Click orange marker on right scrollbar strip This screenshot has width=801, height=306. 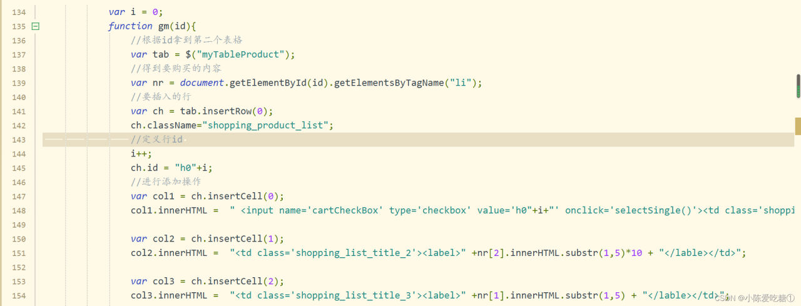(x=798, y=126)
